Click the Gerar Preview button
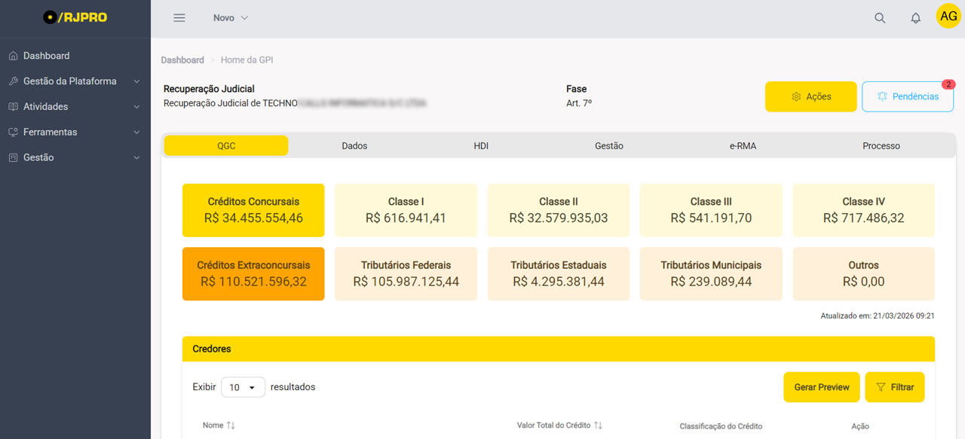 pos(821,387)
